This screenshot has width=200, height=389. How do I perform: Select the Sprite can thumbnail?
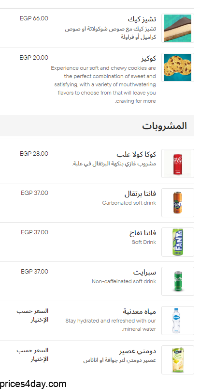tap(178, 281)
